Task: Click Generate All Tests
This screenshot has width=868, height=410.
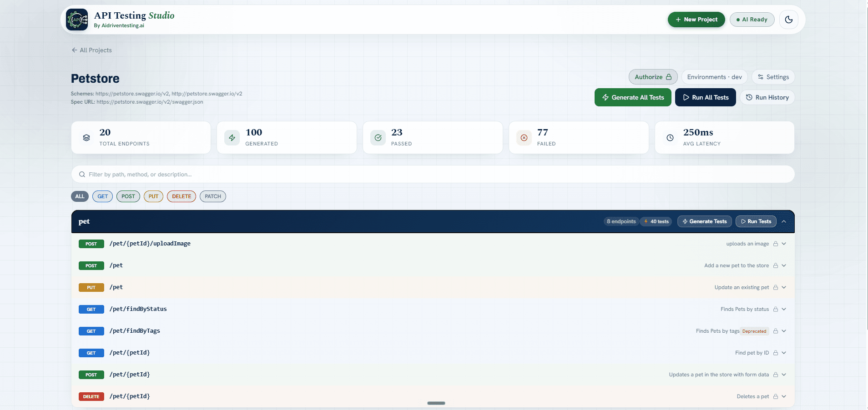Action: [x=633, y=97]
